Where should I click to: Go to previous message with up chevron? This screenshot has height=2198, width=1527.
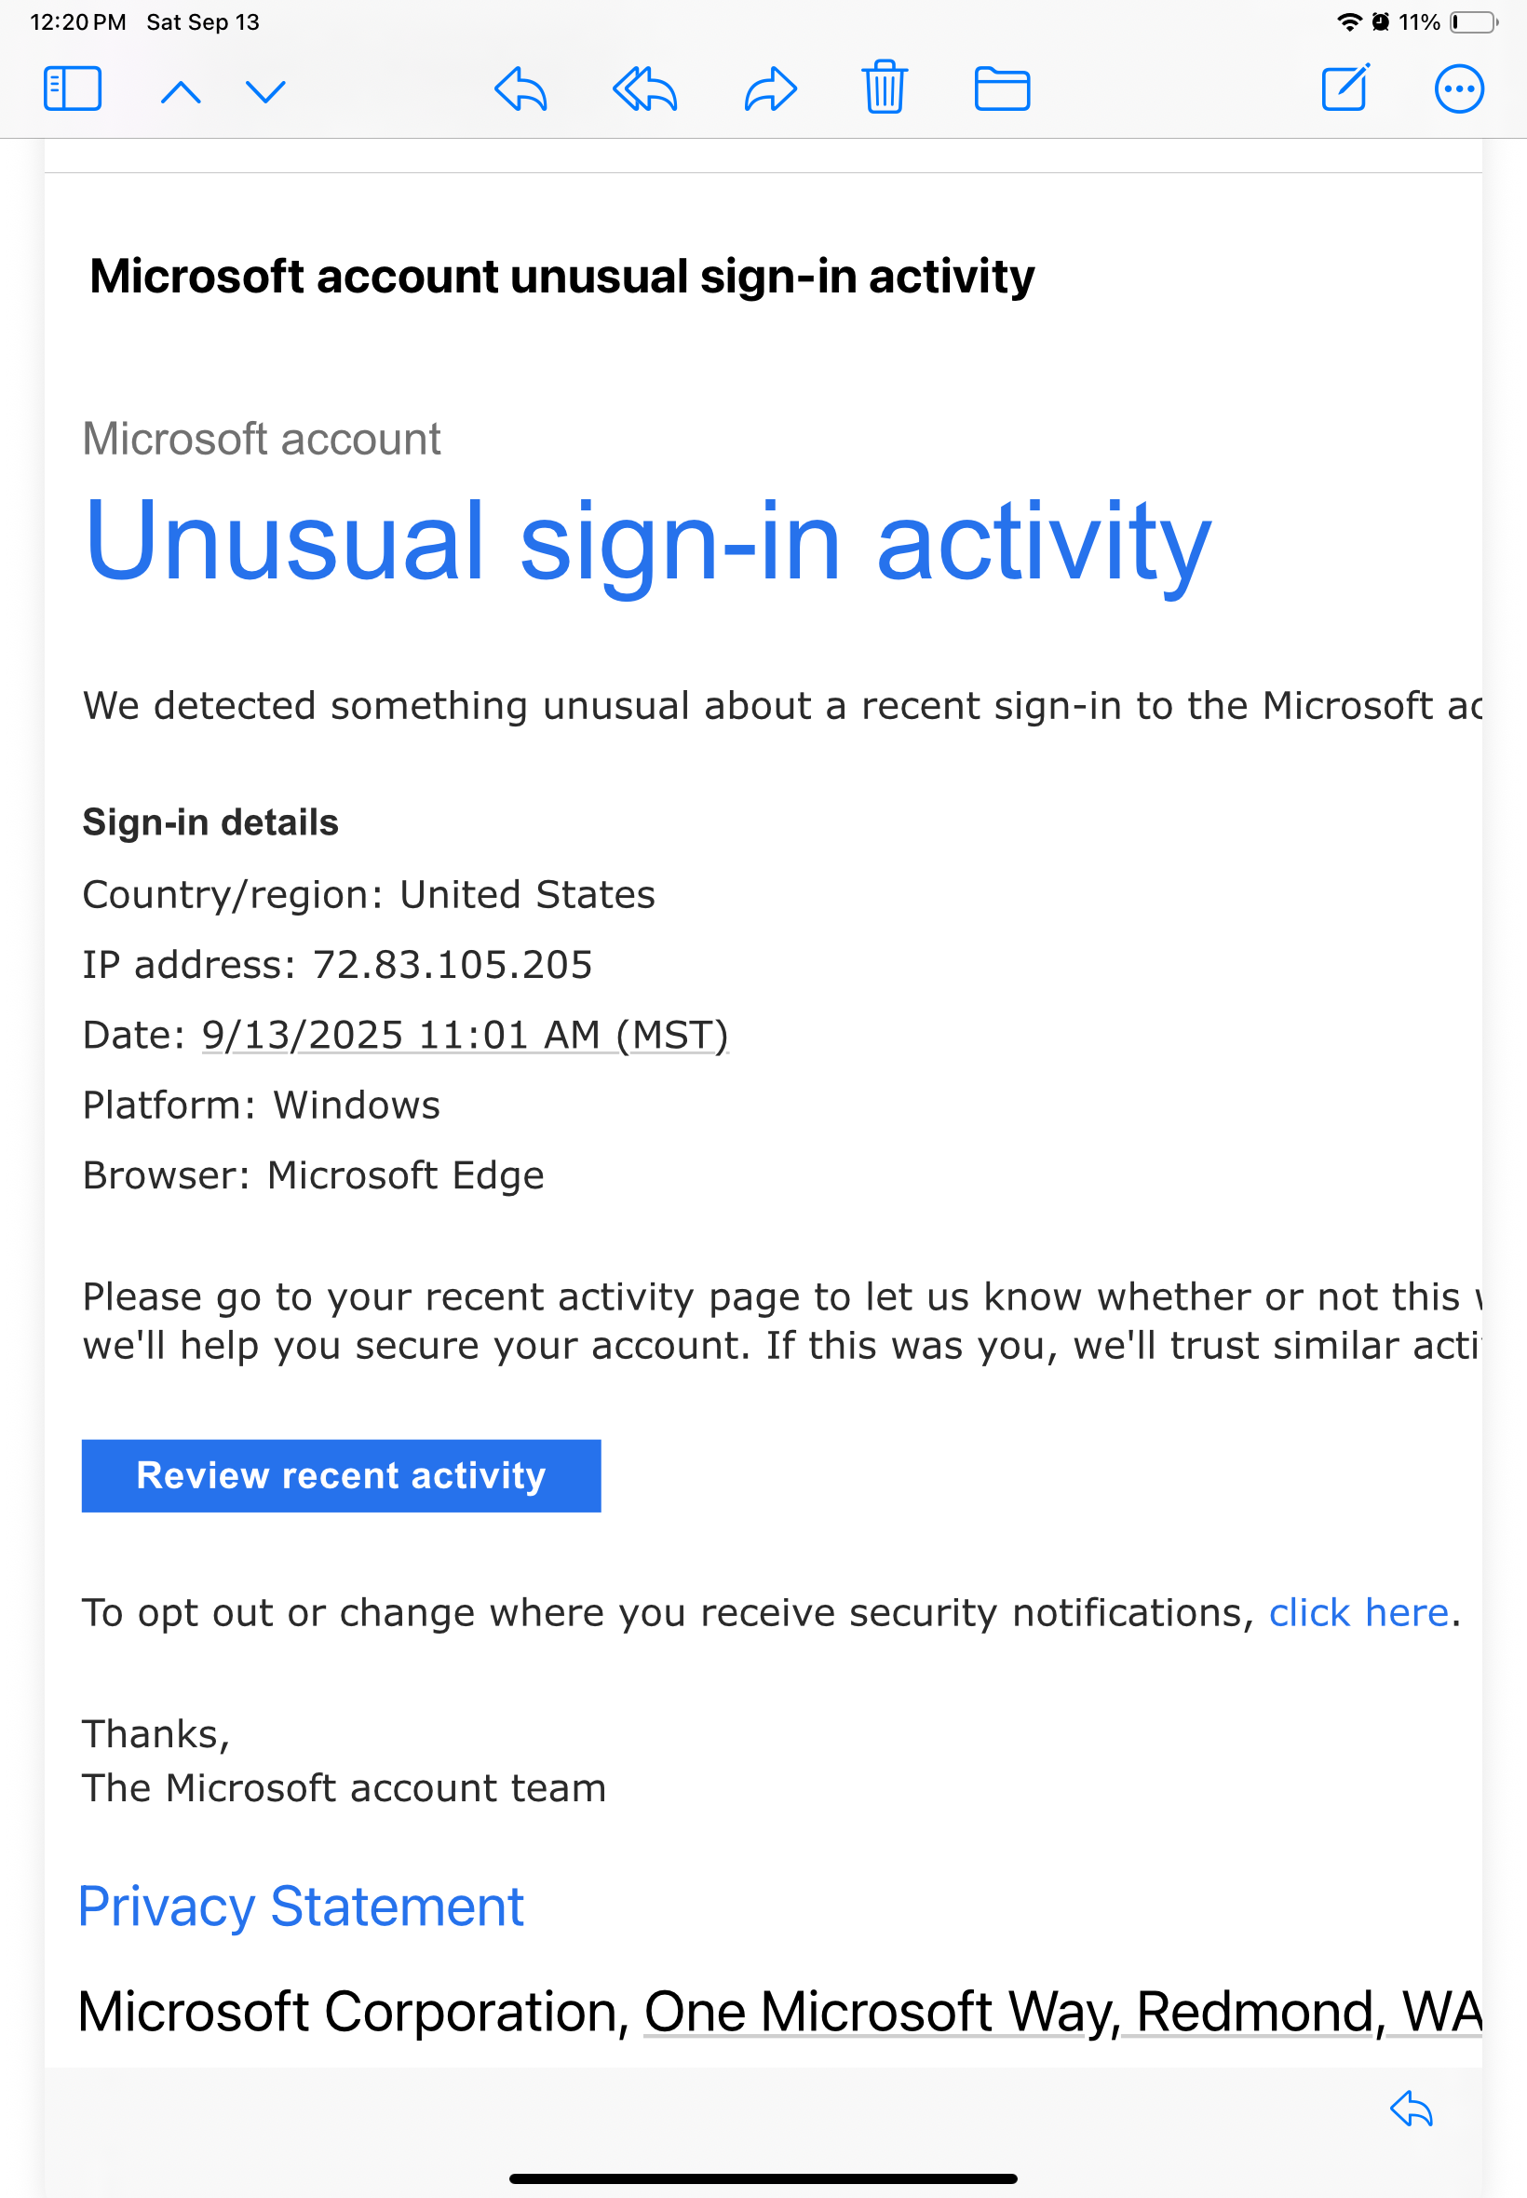pyautogui.click(x=181, y=92)
